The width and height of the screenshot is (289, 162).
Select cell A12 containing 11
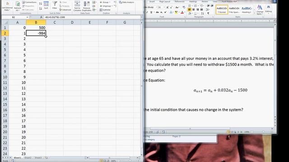18,88
